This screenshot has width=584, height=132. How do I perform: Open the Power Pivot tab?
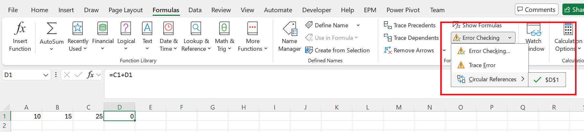click(403, 10)
